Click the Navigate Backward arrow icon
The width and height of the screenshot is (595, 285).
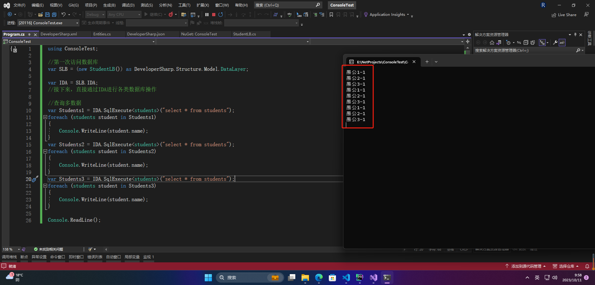(x=10, y=15)
